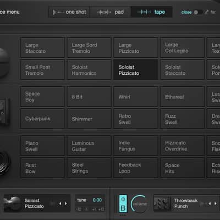Image resolution: width=220 pixels, height=220 pixels.
Task: Toggle the close/far mic switch
Action: coord(198,12)
